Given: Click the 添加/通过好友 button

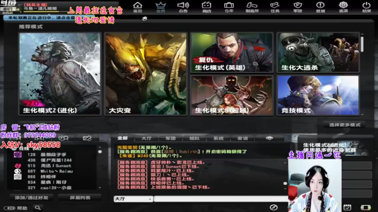Looking at the screenshot, I should [31, 197].
